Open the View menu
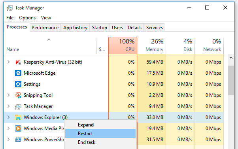The width and height of the screenshot is (238, 149). 46,18
